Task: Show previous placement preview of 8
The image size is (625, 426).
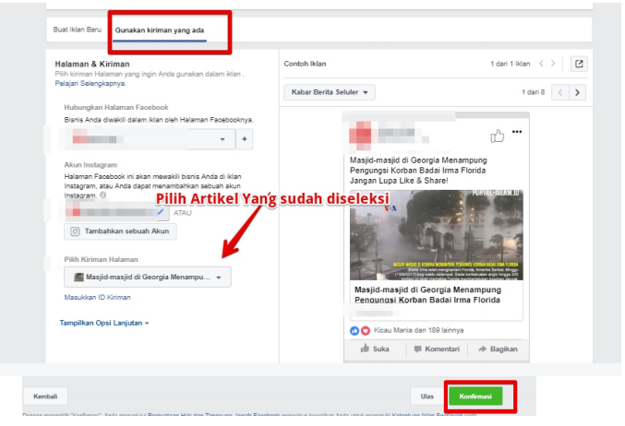Action: coord(560,92)
